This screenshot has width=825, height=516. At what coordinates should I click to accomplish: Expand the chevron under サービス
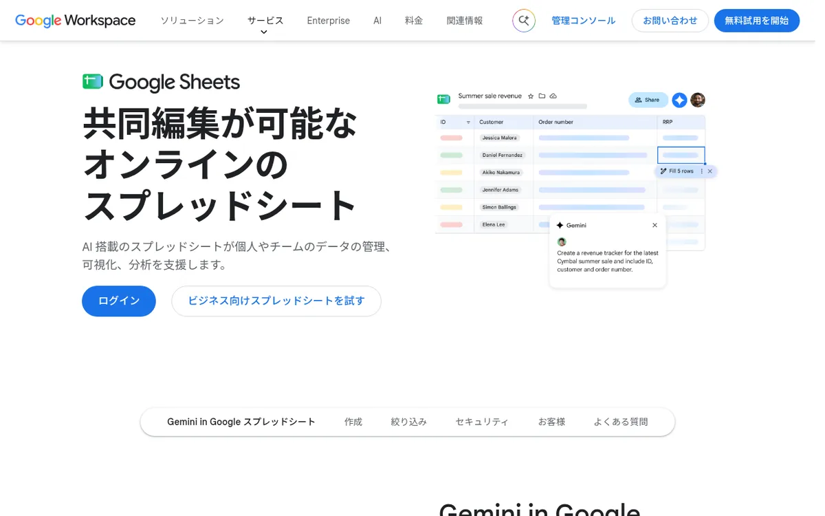(264, 32)
